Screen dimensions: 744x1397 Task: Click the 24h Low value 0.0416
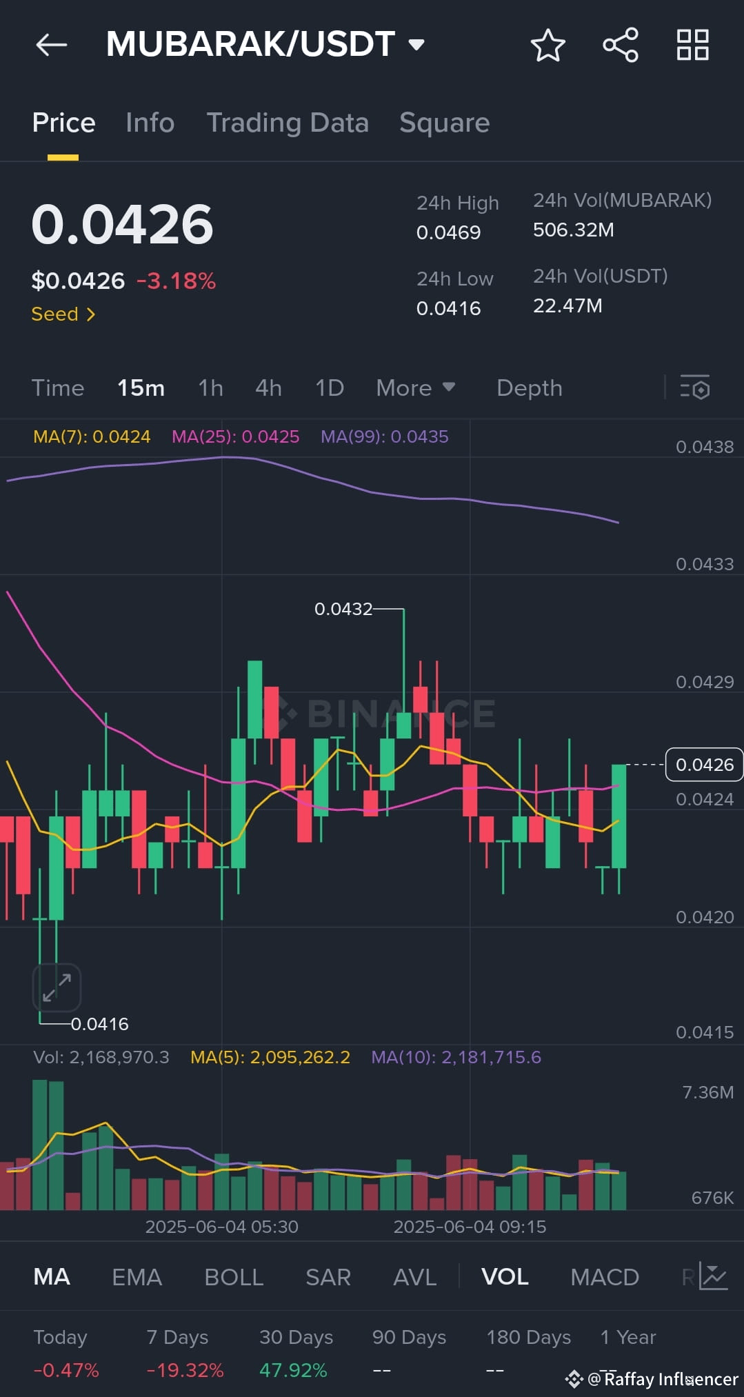449,308
